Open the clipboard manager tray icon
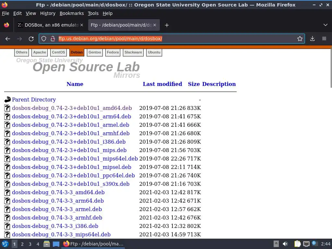 click(298, 244)
